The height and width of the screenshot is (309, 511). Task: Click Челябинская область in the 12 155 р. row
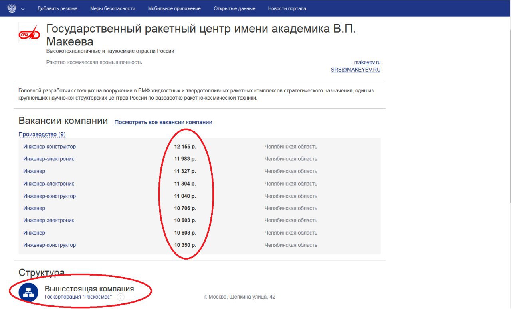291,147
